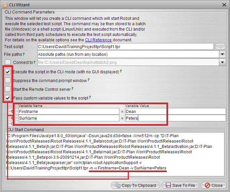Click Copy To Clipboard button

[136, 185]
